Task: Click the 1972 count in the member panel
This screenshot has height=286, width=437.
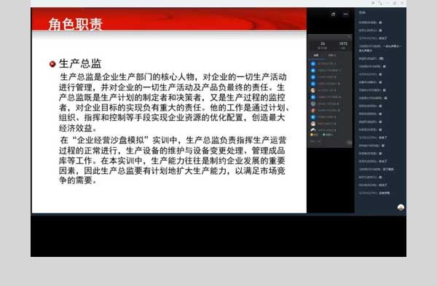Action: 343,44
